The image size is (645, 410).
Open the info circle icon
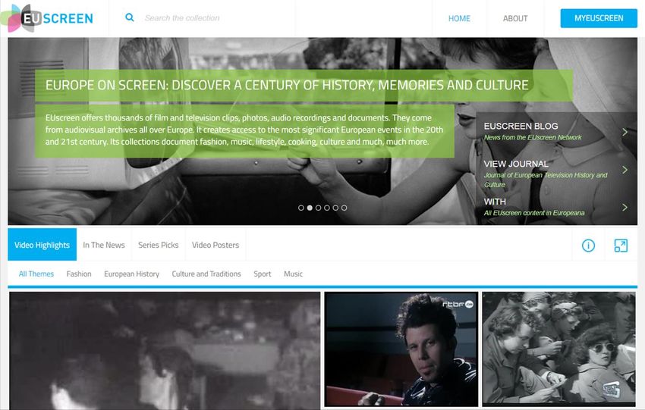tap(588, 246)
